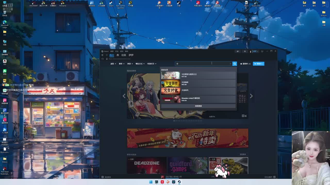
Task: Click the blue magnifier search button
Action: [x=235, y=64]
